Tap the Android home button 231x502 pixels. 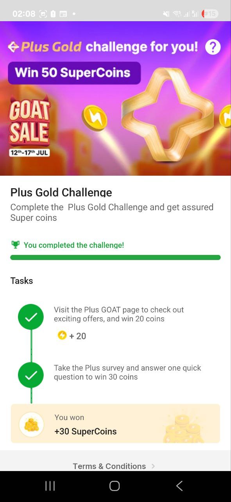tap(115, 486)
